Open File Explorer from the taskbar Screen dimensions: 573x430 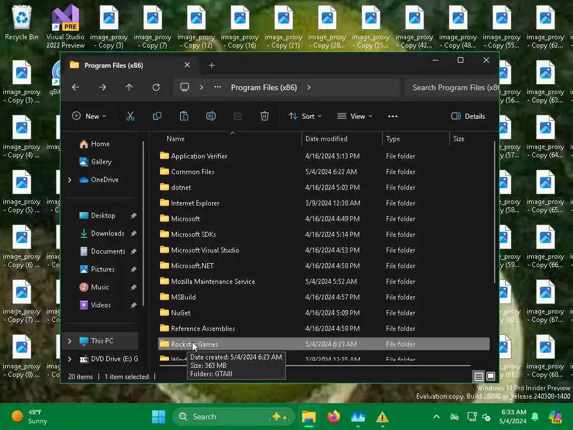(x=309, y=417)
